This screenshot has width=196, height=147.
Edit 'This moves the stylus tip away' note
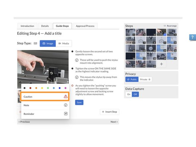(99, 78)
